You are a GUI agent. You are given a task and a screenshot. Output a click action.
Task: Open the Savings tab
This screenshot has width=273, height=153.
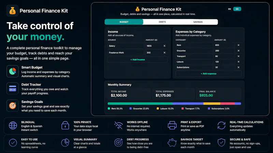(x=198, y=22)
